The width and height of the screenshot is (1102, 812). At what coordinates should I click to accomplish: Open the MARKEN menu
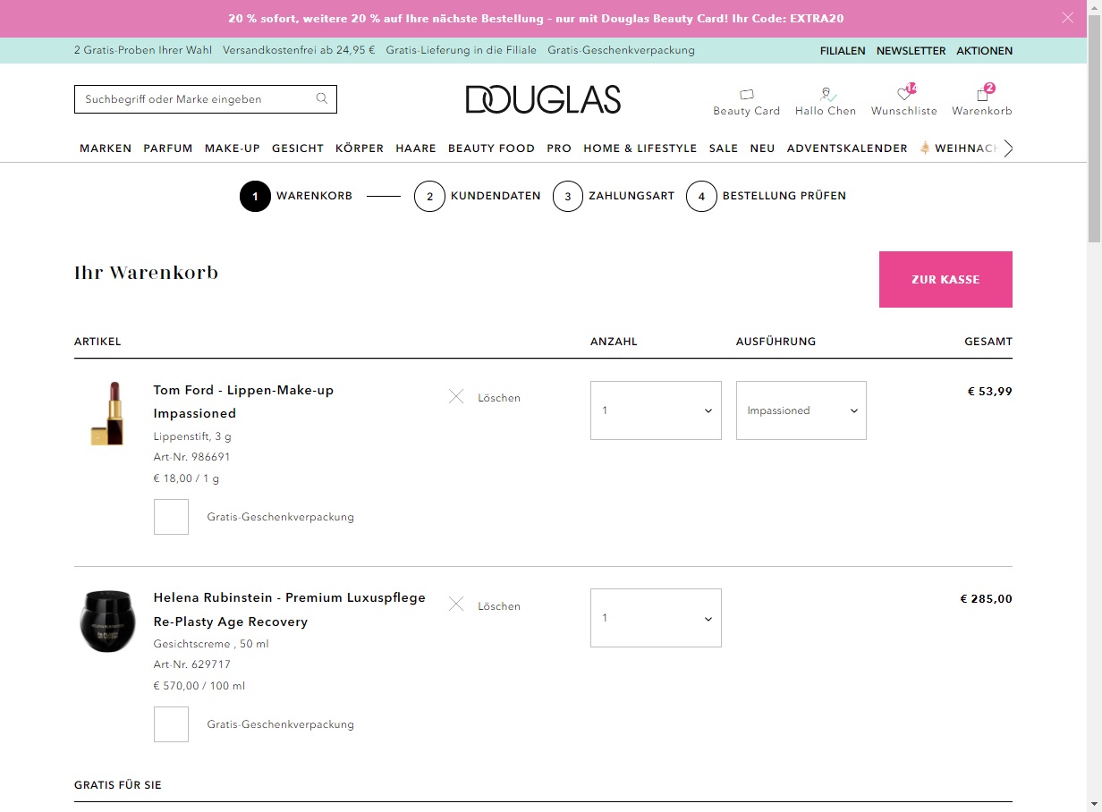point(106,148)
